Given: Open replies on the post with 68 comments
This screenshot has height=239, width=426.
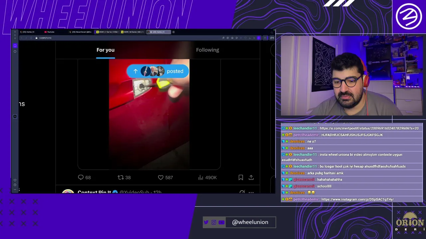Looking at the screenshot, I should pos(84,178).
